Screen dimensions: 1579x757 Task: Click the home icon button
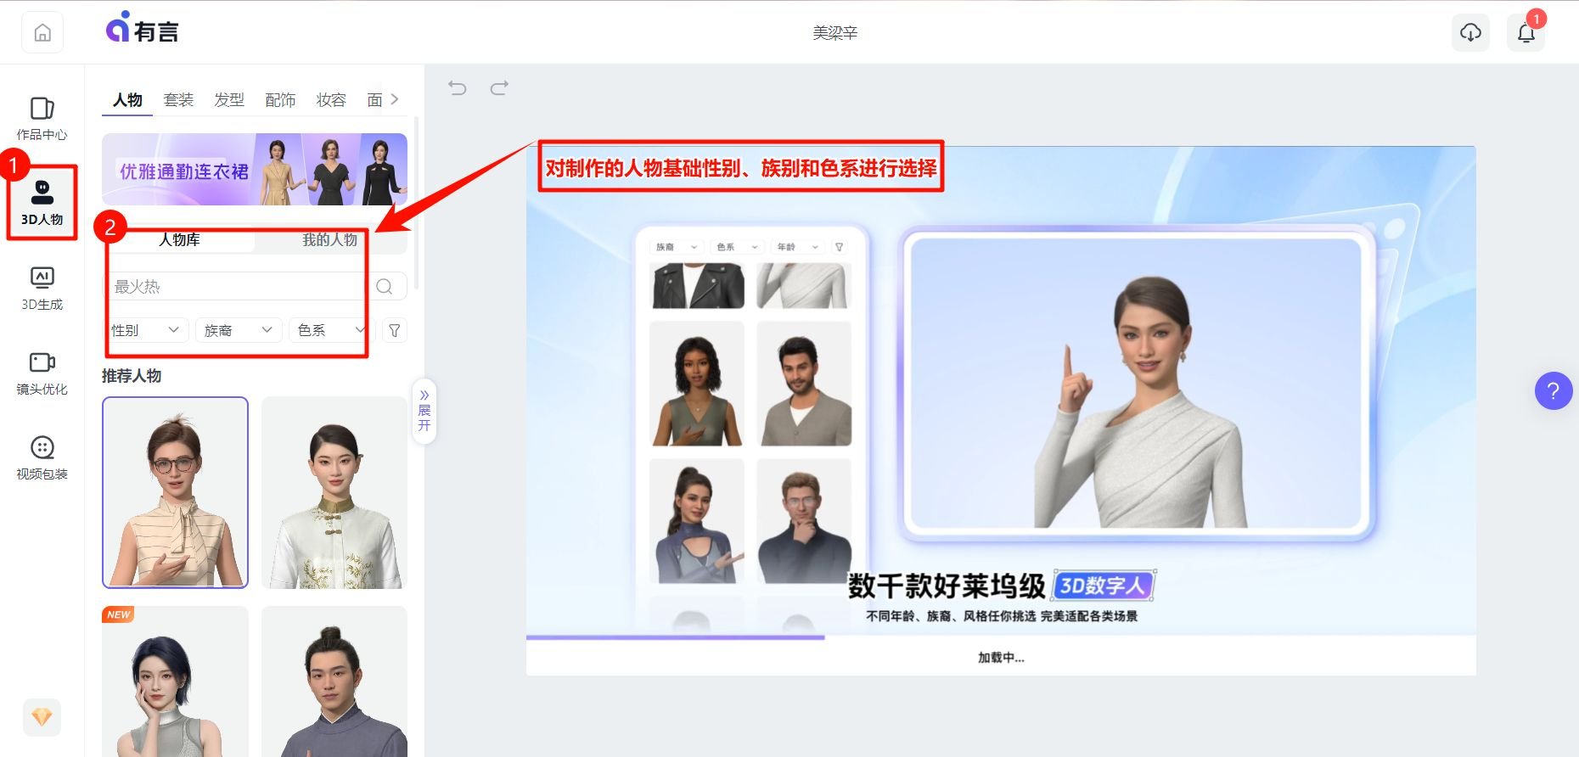tap(42, 33)
